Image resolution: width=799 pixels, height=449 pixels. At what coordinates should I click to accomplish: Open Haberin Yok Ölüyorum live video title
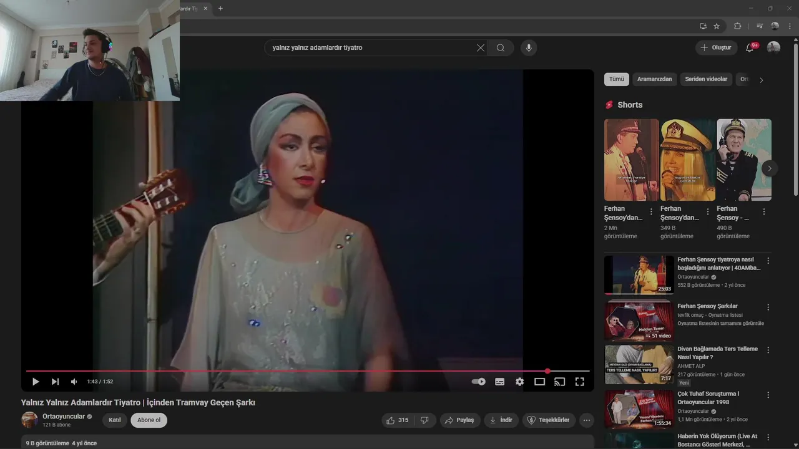click(x=717, y=440)
